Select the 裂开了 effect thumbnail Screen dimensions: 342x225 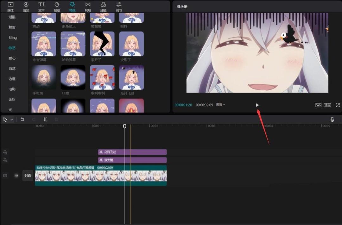tap(102, 44)
